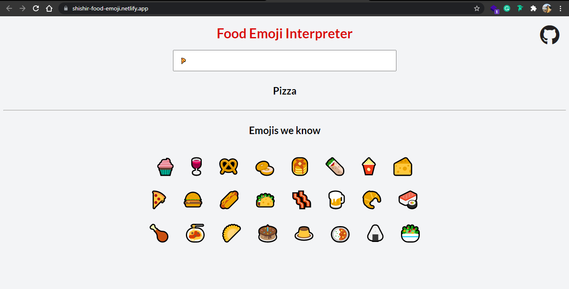Click the sushi emoji
This screenshot has width=569, height=289.
click(408, 199)
